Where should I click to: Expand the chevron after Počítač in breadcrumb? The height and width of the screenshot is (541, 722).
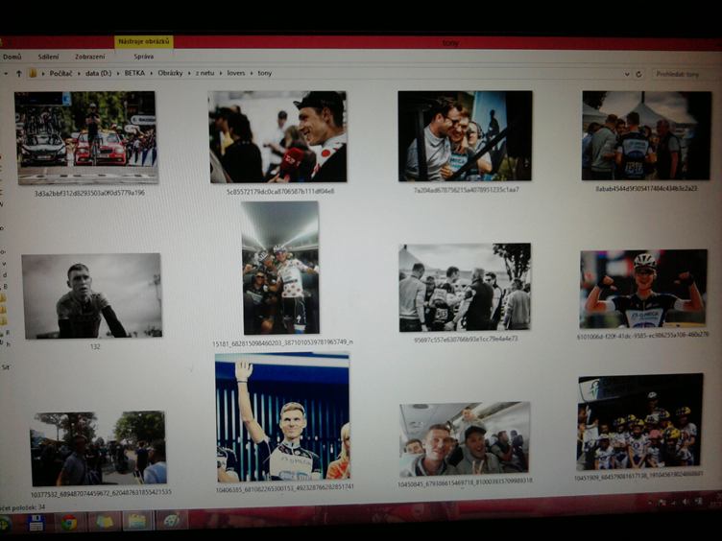tap(79, 74)
